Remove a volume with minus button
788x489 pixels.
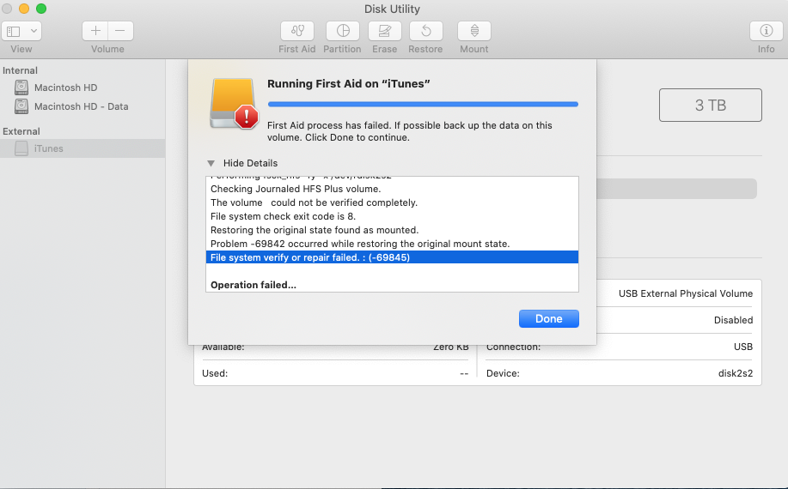coord(120,31)
